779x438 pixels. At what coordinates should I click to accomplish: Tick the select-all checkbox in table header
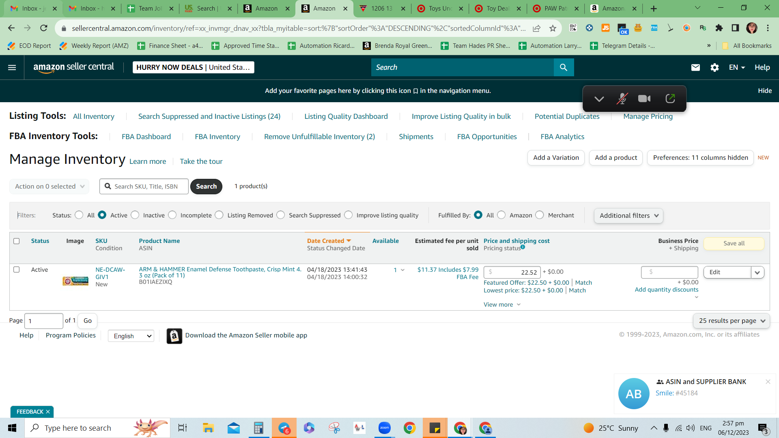(17, 241)
